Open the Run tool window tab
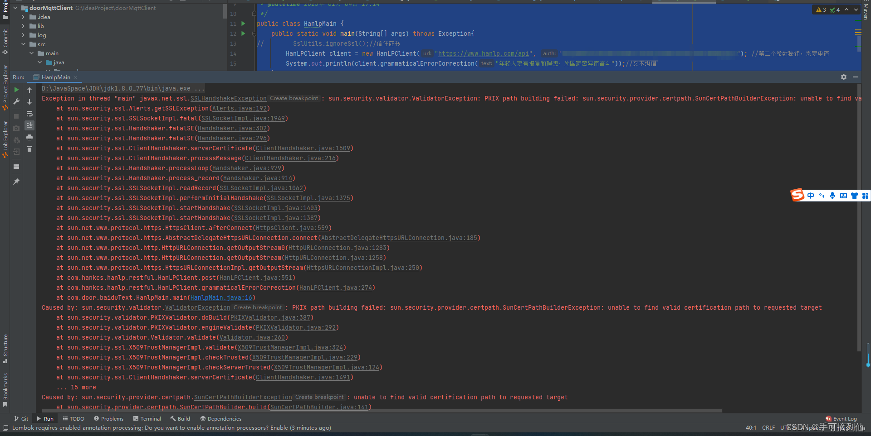Image resolution: width=871 pixels, height=436 pixels. click(x=45, y=419)
